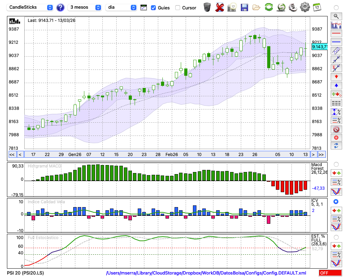
Task: Open settings with the gear icon
Action: [x=305, y=7]
